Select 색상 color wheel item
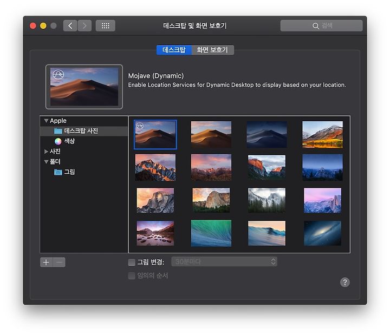Viewport: 390px width, 335px height. pos(64,141)
